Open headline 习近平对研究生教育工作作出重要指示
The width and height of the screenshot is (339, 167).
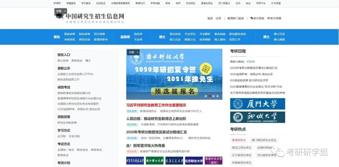(156, 105)
